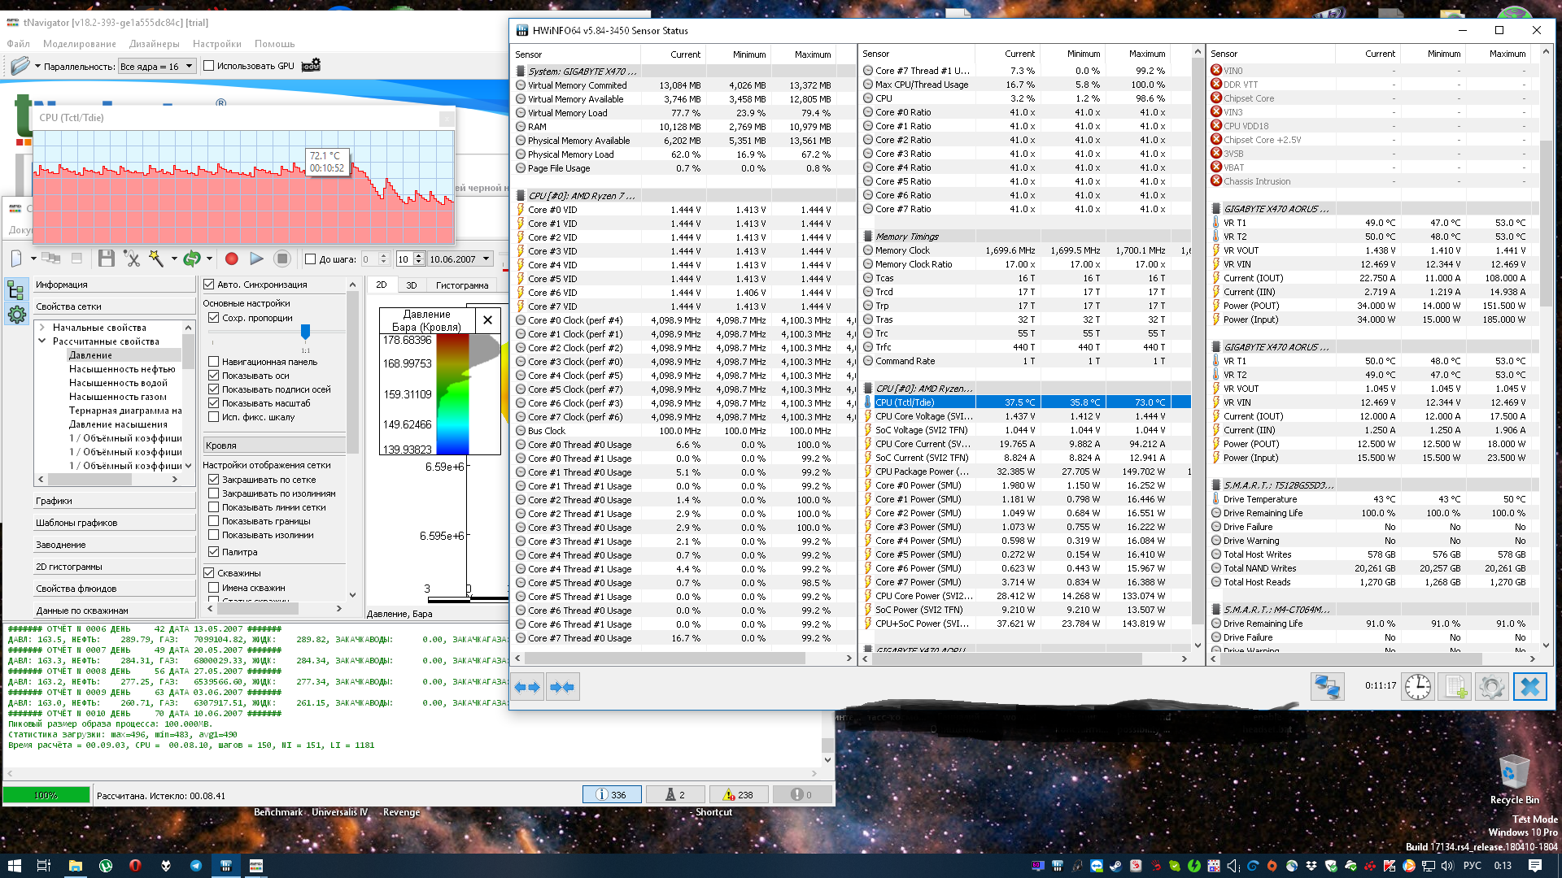Click the green reload arrows icon
The image size is (1562, 878).
(191, 259)
